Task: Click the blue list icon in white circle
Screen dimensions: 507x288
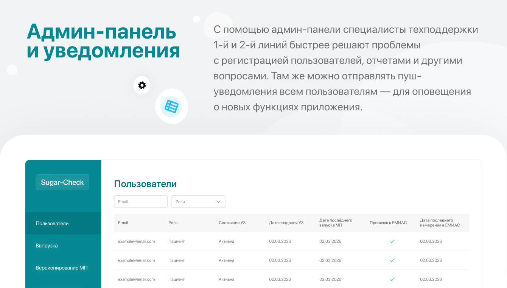Action: pyautogui.click(x=171, y=107)
